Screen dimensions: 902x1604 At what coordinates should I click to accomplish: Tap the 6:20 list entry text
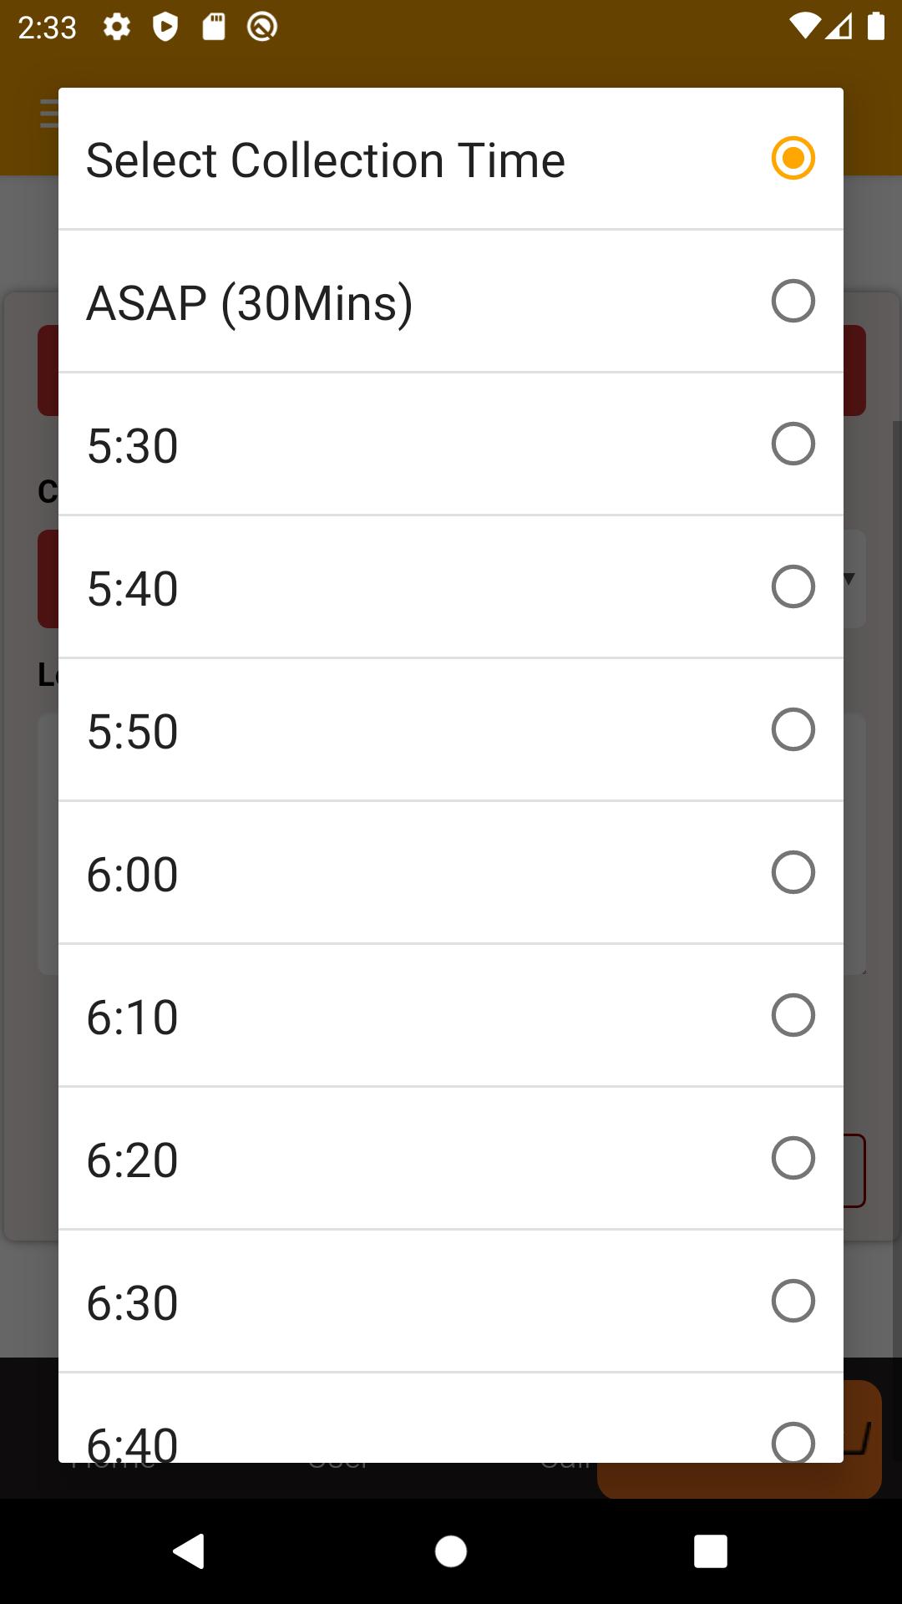(133, 1160)
